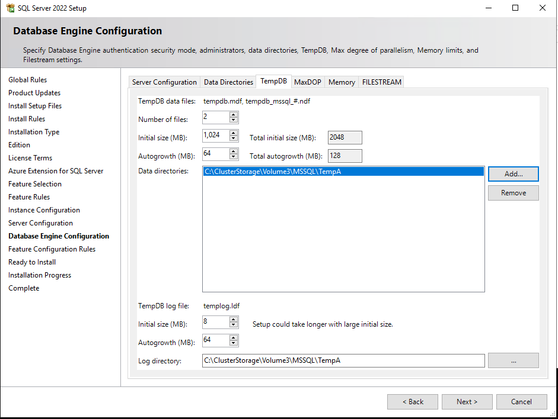Screen dimensions: 558x419
Task: Add a new data directory
Action: pyautogui.click(x=513, y=174)
